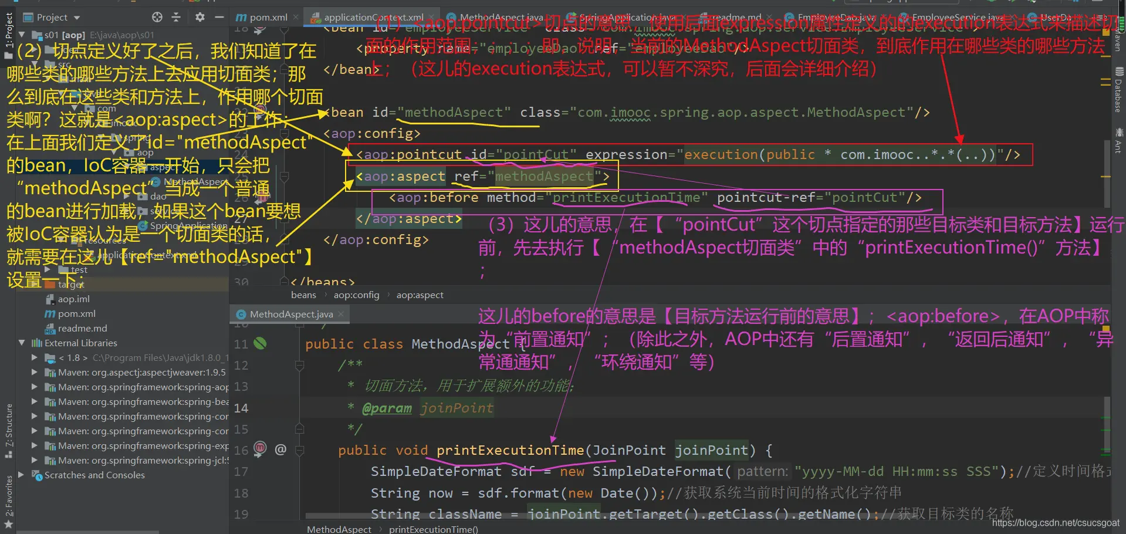The height and width of the screenshot is (534, 1126).
Task: Collapse the External Libraries node
Action: (x=22, y=343)
